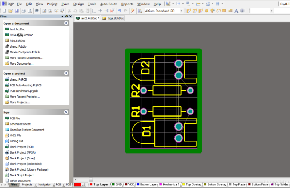Open the Altium Standard 2D view dropdown
The width and height of the screenshot is (290, 188).
point(181,11)
